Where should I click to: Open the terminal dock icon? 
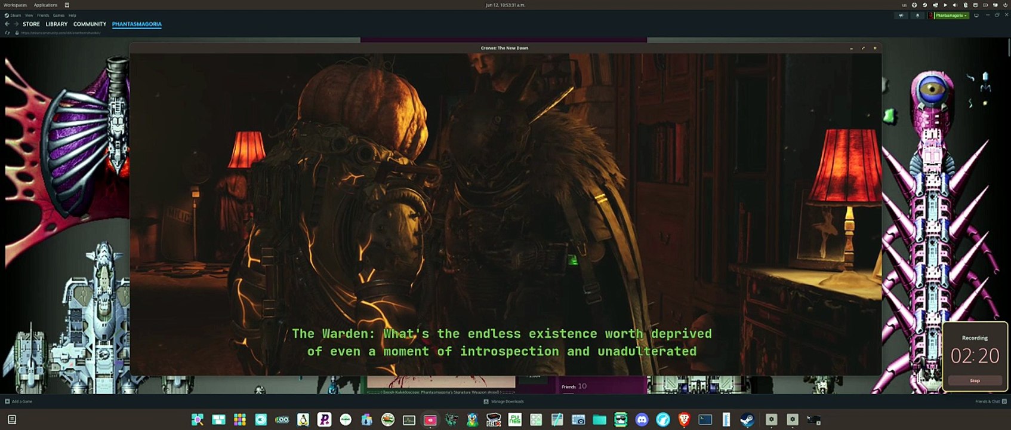click(705, 420)
